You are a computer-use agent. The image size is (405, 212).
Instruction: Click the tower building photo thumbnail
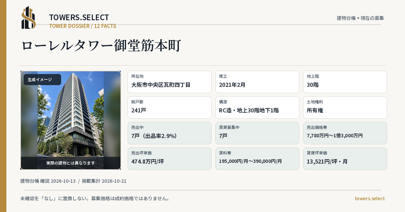click(71, 120)
